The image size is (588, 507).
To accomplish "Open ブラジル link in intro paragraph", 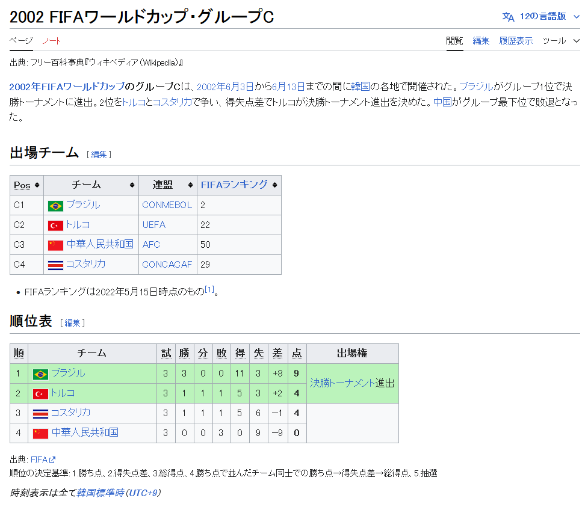I will pos(476,87).
